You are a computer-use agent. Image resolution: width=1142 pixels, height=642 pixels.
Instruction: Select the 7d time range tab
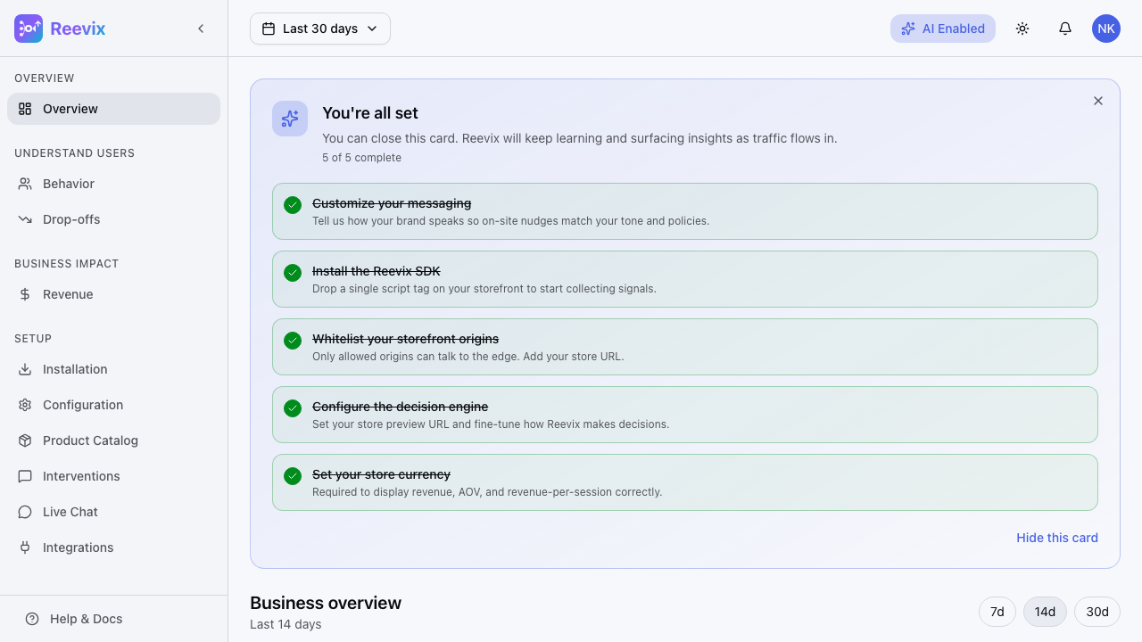(997, 612)
